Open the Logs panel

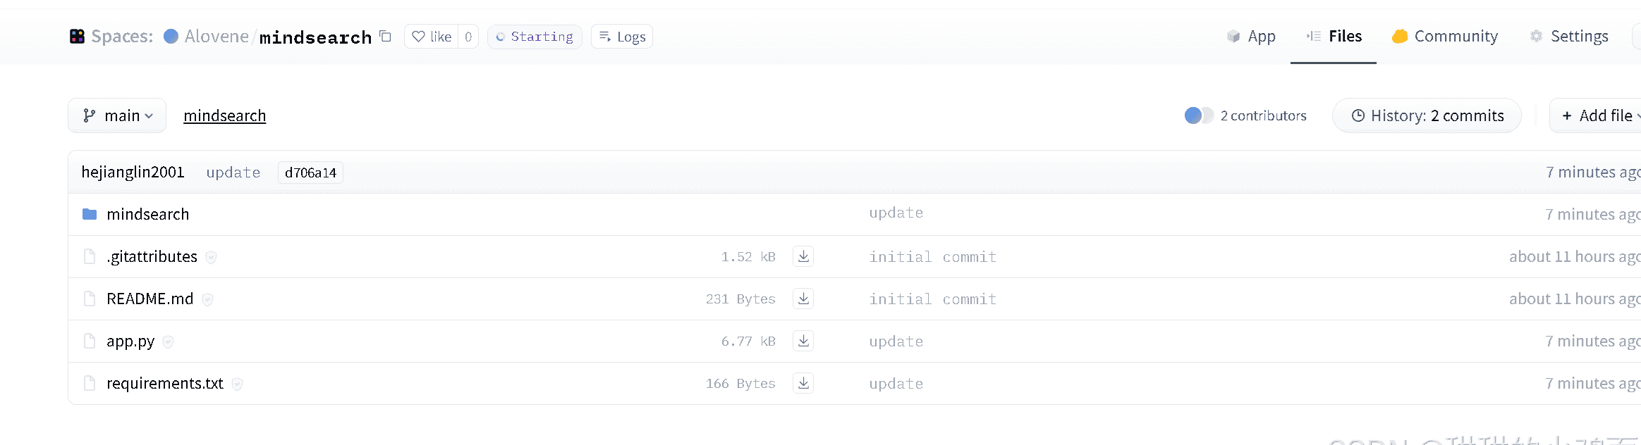[622, 37]
